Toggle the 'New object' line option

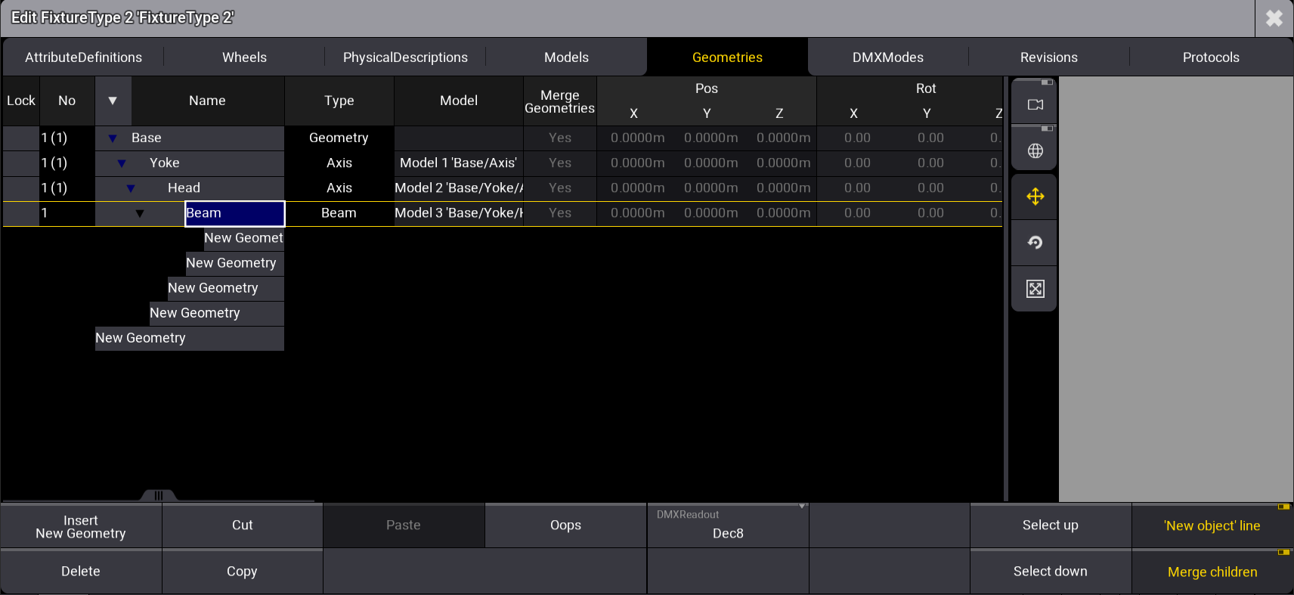[x=1212, y=526]
